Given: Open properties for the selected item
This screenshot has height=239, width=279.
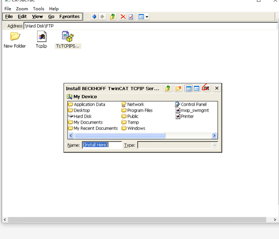Looking at the screenshot, I should tap(131, 17).
